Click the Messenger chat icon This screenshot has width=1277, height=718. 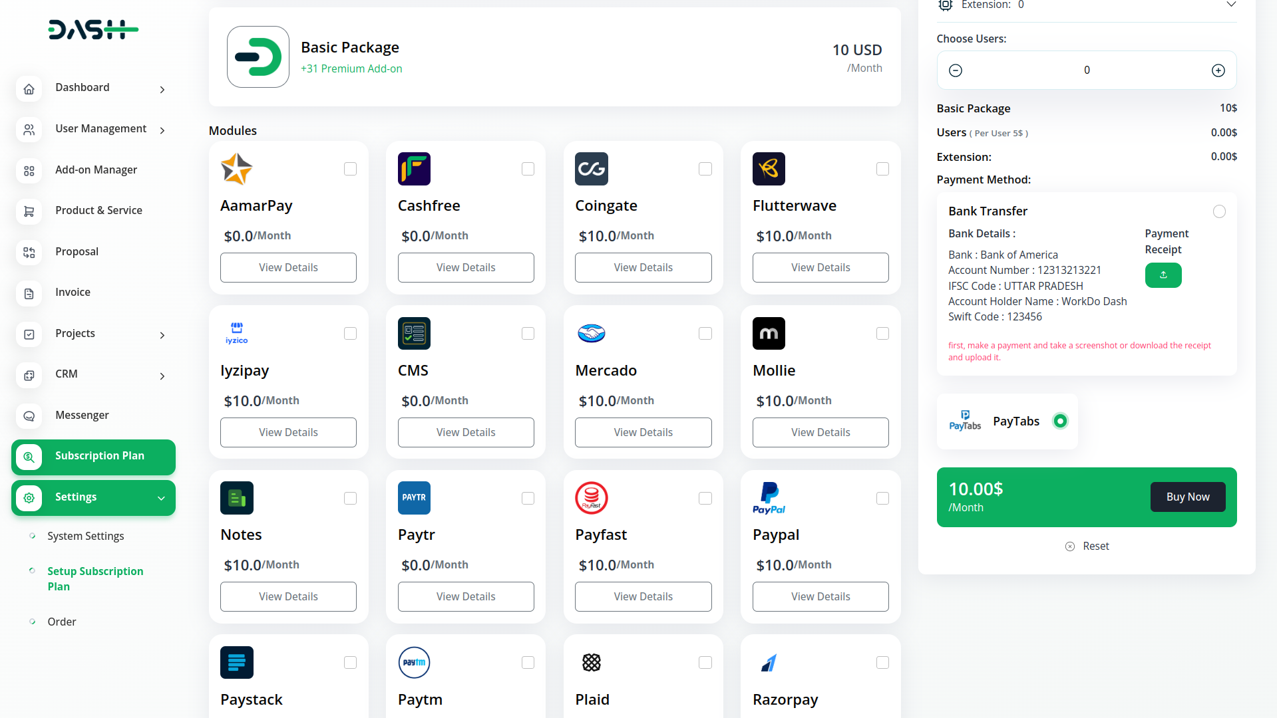29,416
